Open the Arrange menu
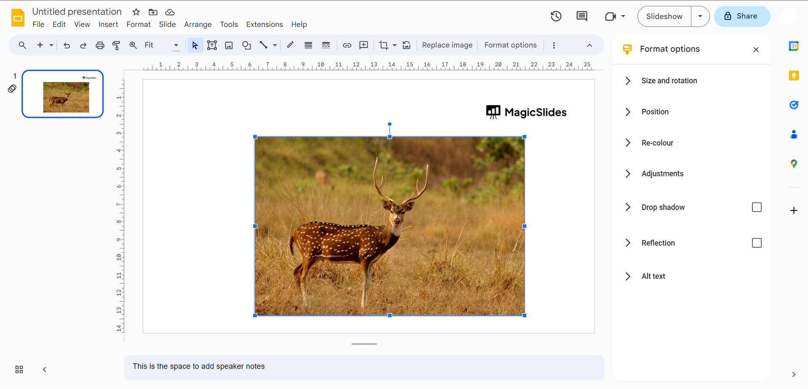 197,24
